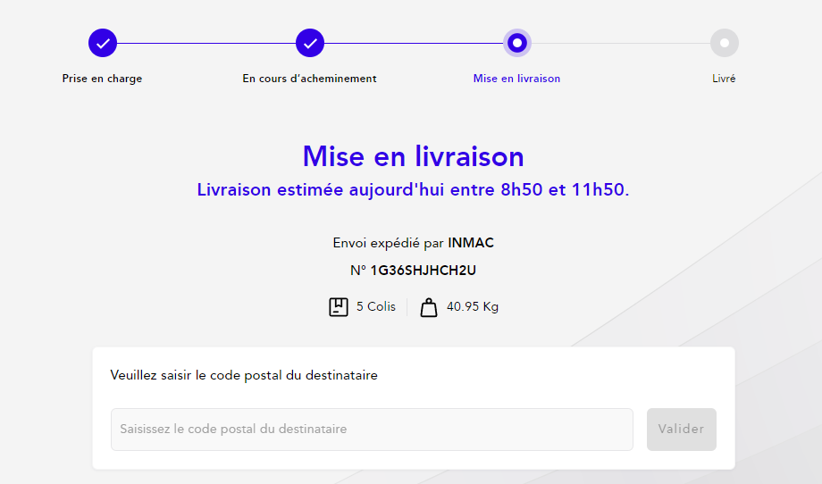
Task: Click the large Mise en livraison heading
Action: click(x=413, y=156)
